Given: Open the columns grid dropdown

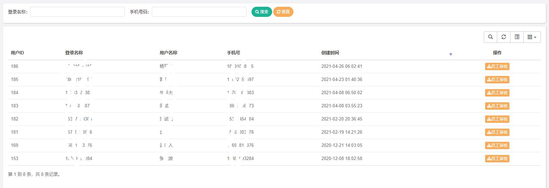Looking at the screenshot, I should tap(532, 37).
